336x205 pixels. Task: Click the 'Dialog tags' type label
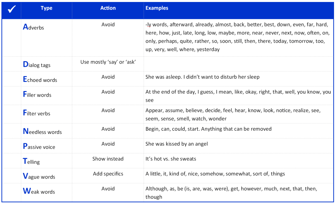coord(37,65)
